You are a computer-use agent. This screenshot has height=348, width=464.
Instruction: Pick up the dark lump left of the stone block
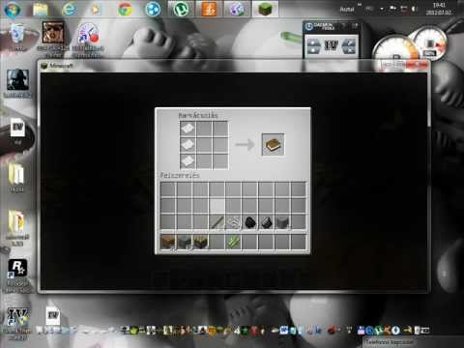pos(266,222)
